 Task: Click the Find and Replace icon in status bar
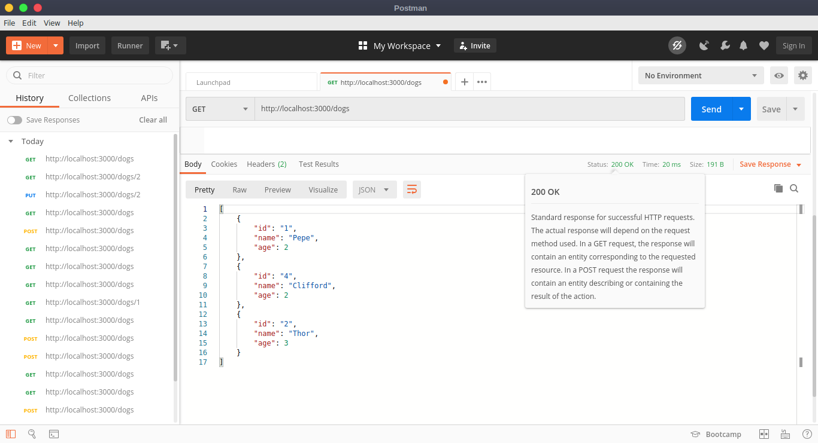(32, 434)
